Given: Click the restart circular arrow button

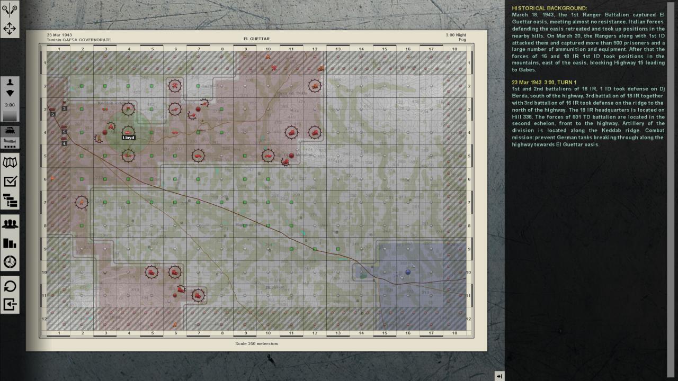Looking at the screenshot, I should [x=10, y=286].
